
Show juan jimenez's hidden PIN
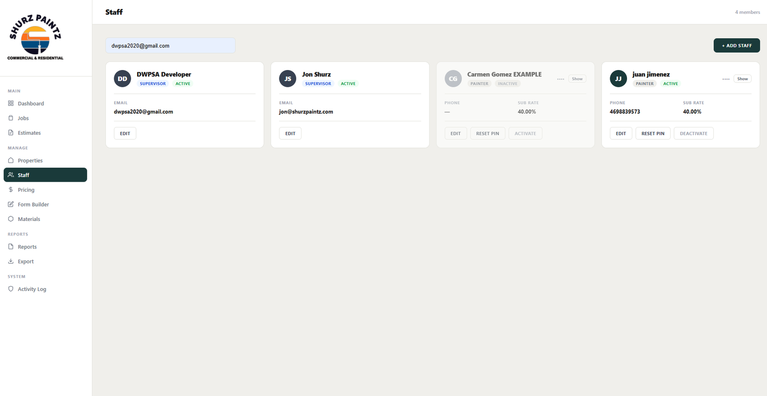[743, 79]
